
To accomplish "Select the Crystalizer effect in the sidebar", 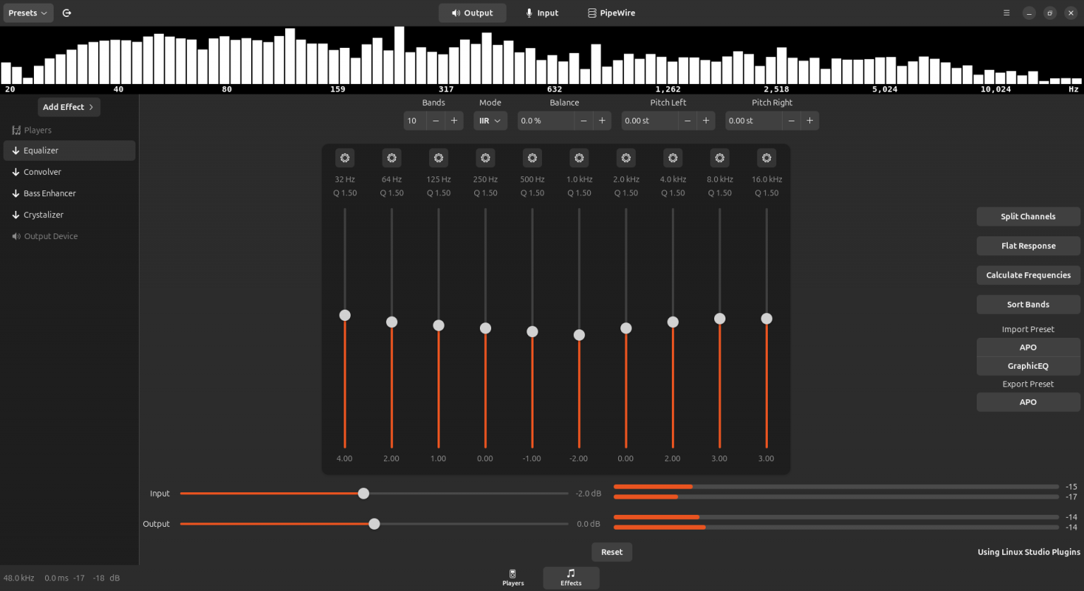I will [43, 214].
